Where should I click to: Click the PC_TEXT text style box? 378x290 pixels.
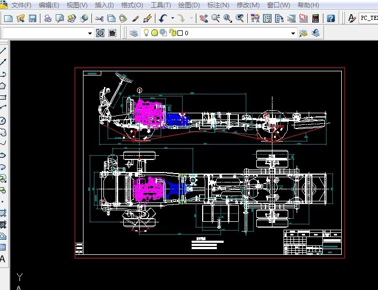click(369, 18)
